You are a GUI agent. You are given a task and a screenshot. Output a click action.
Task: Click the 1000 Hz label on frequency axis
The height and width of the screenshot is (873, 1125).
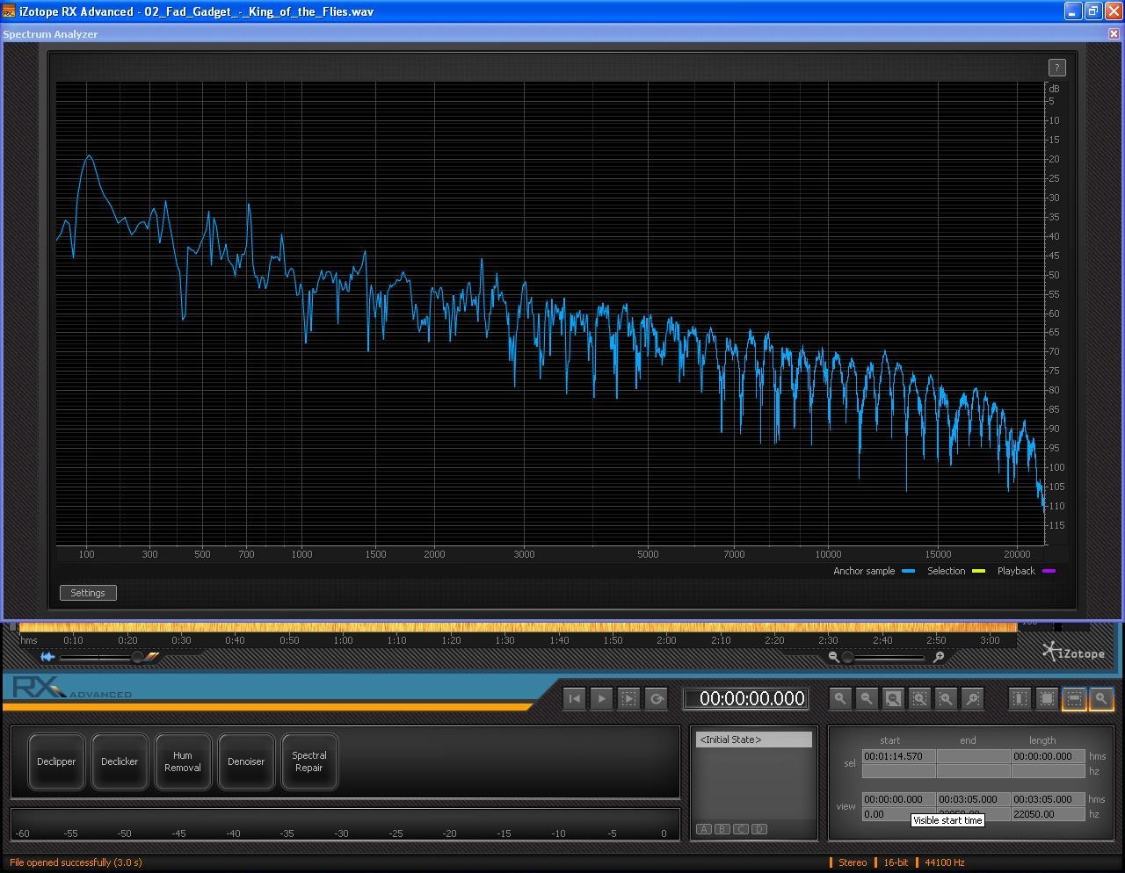tap(301, 554)
